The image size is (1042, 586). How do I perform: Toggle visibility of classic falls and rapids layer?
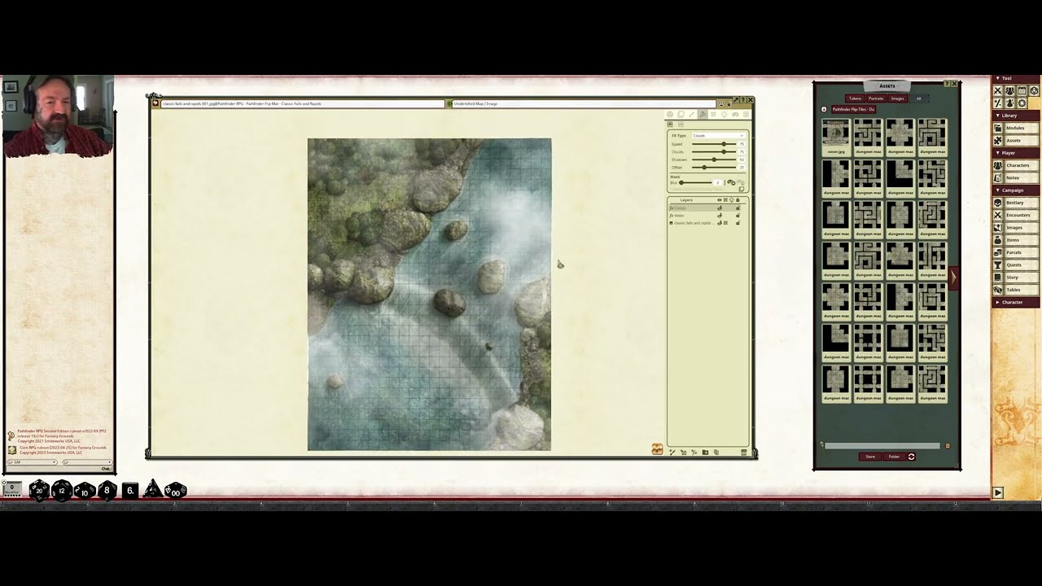point(720,223)
